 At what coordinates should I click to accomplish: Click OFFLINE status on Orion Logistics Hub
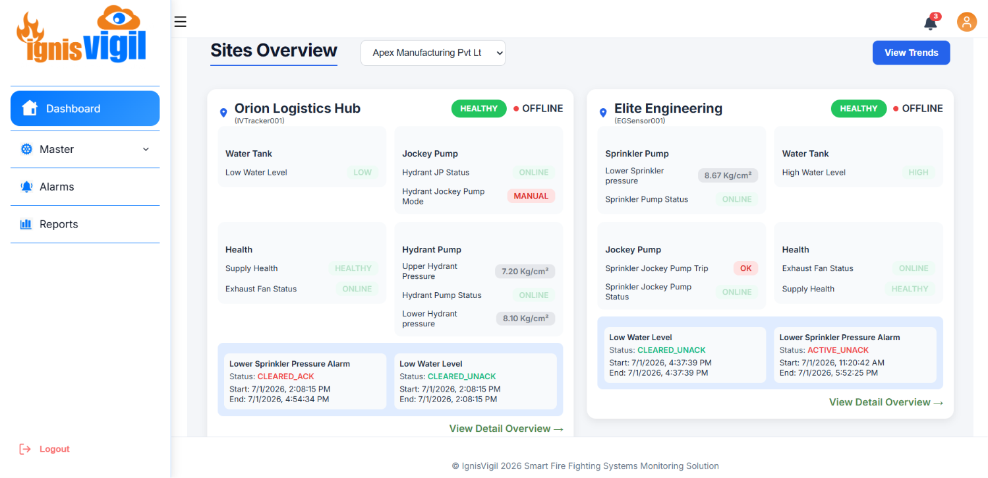538,108
